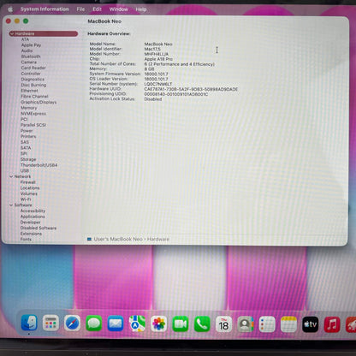Launch Safari from the Dock
Image resolution: width=356 pixels, height=356 pixels.
pos(72,323)
